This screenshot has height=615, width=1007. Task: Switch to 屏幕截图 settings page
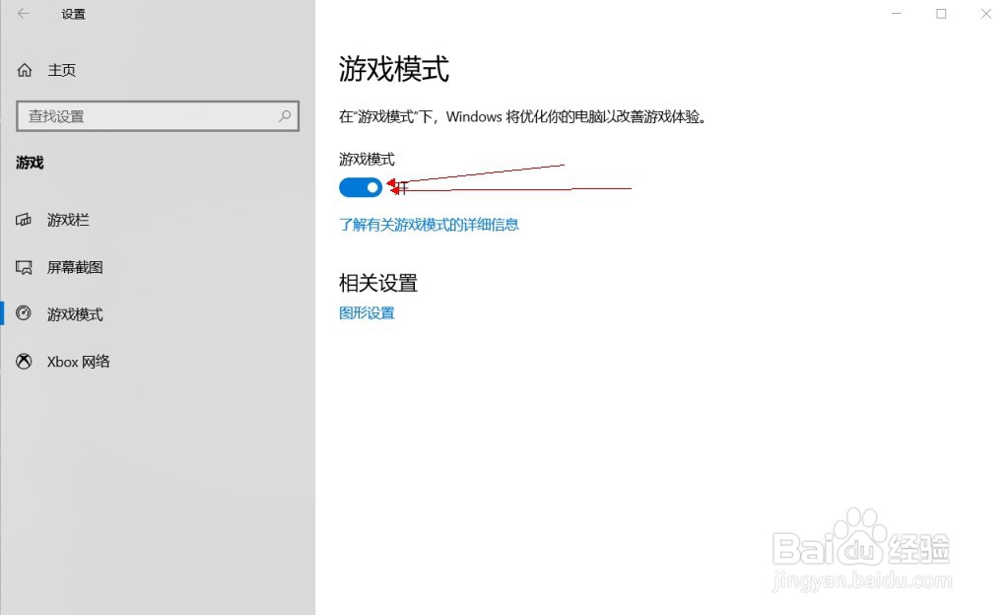pos(74,266)
